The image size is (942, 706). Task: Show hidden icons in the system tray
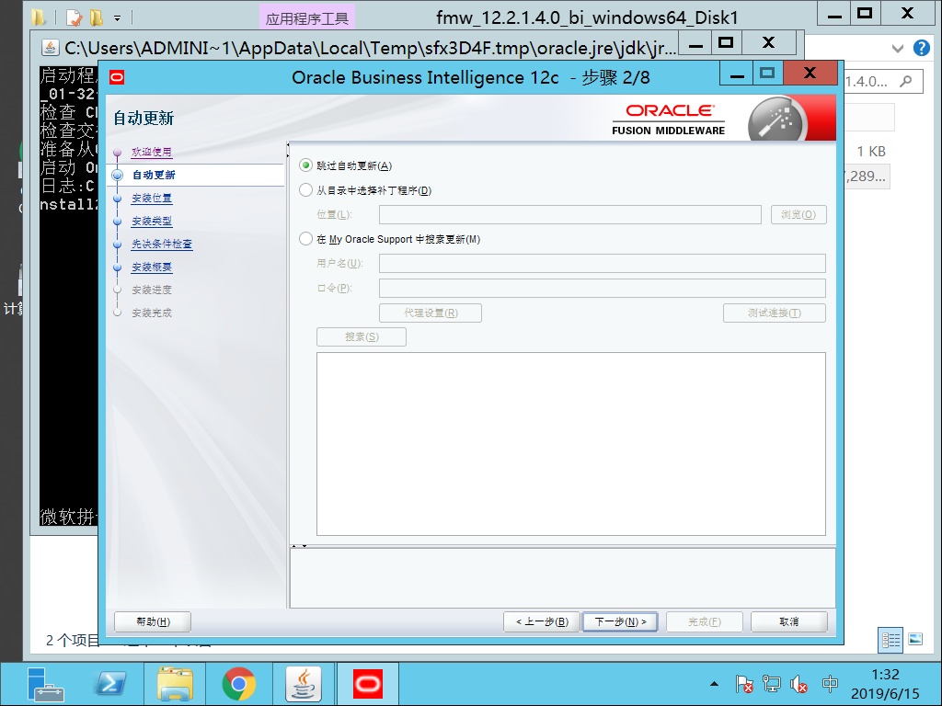715,684
